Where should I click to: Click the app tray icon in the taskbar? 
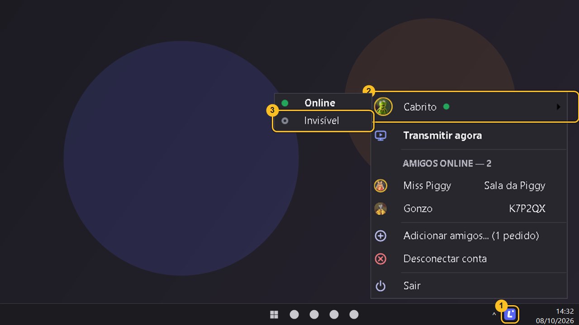(x=511, y=314)
